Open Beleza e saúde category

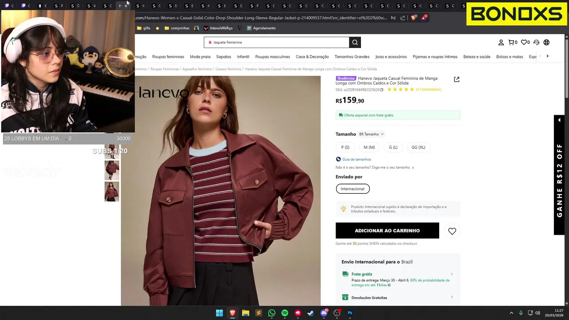tap(477, 57)
